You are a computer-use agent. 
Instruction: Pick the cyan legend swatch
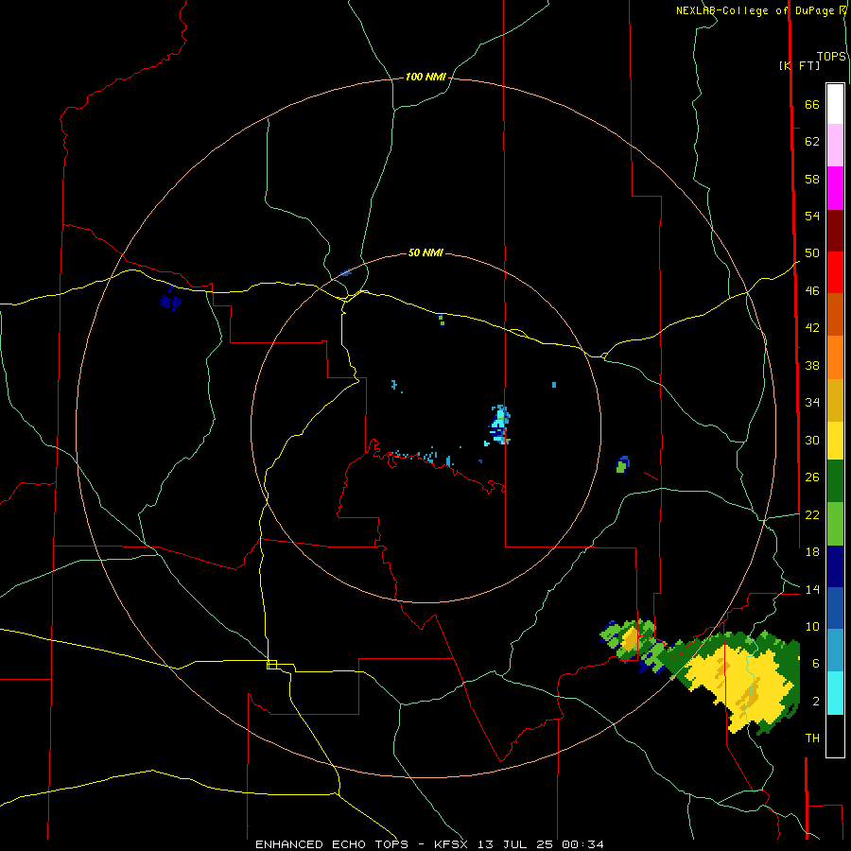point(835,693)
